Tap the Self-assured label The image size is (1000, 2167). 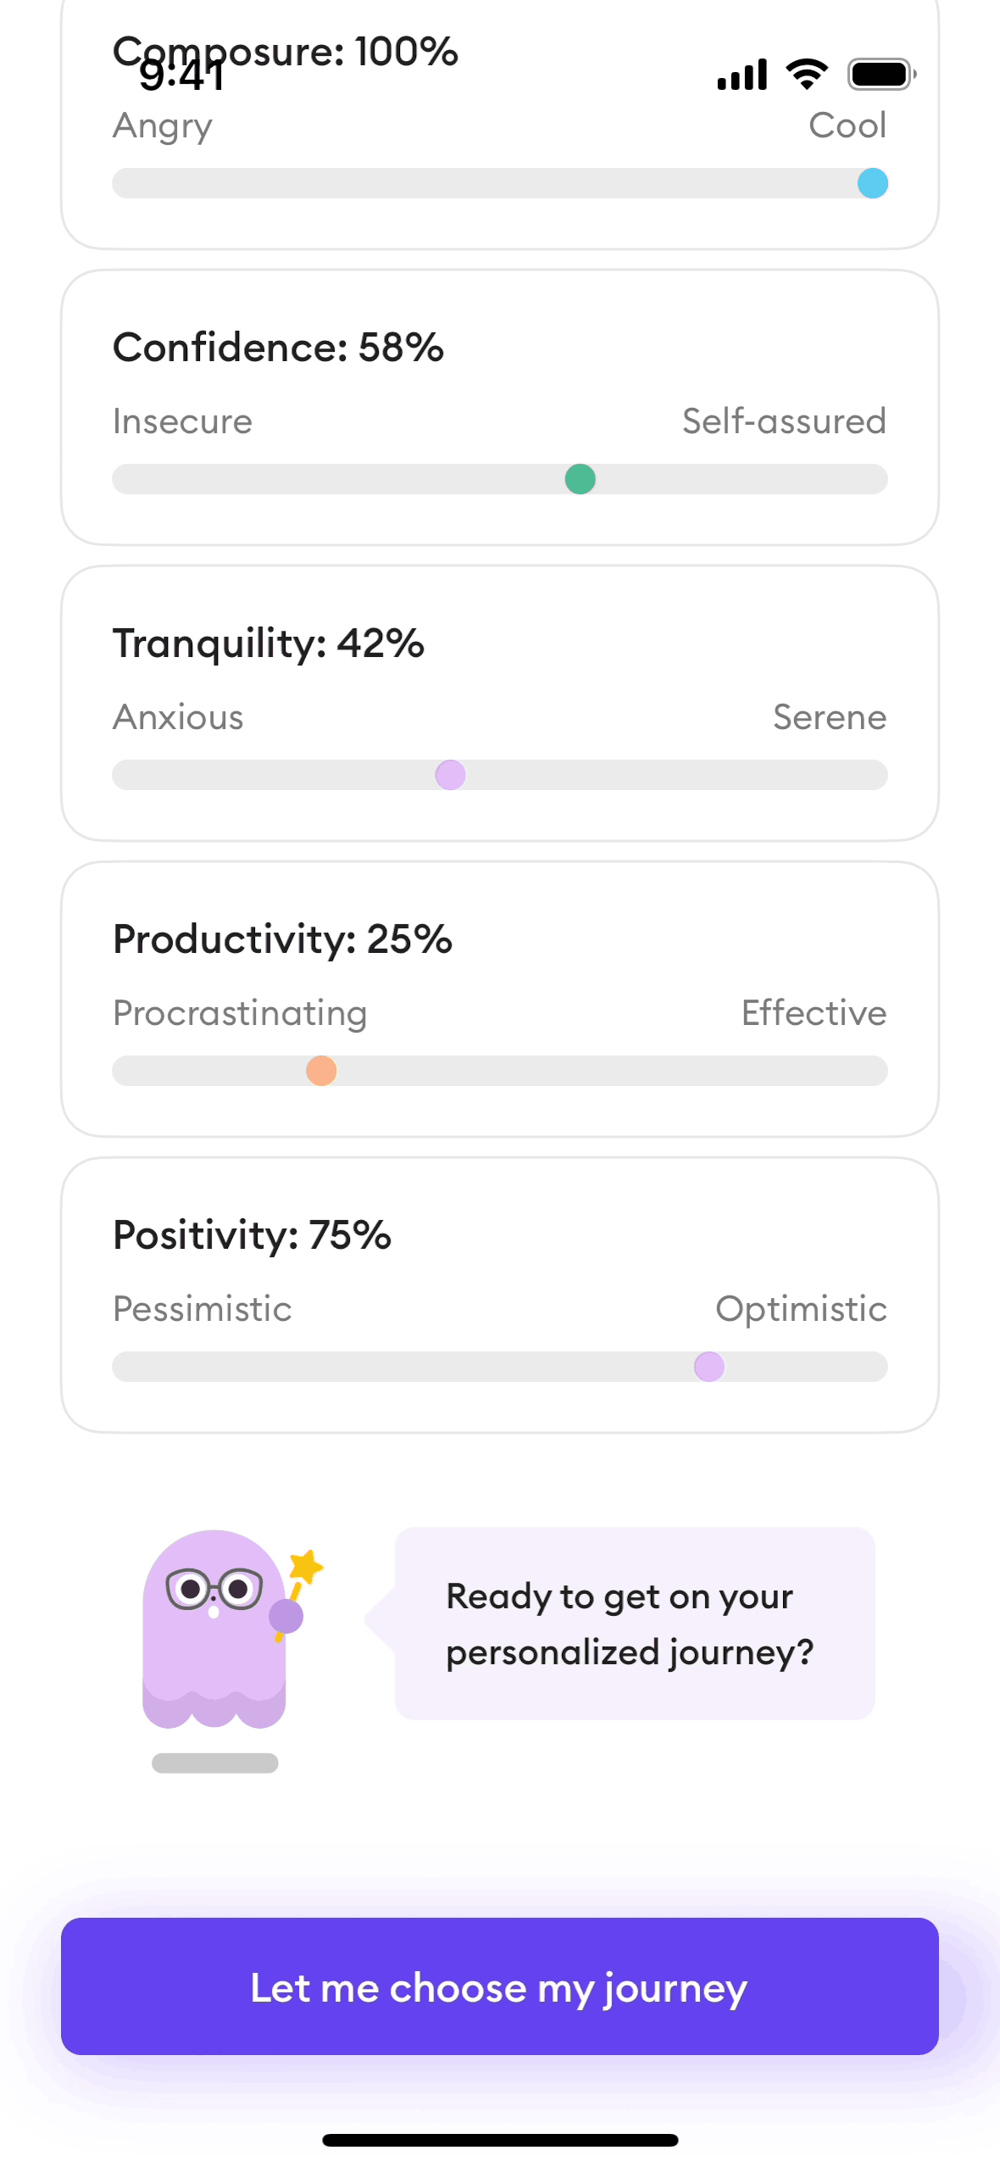pyautogui.click(x=784, y=421)
